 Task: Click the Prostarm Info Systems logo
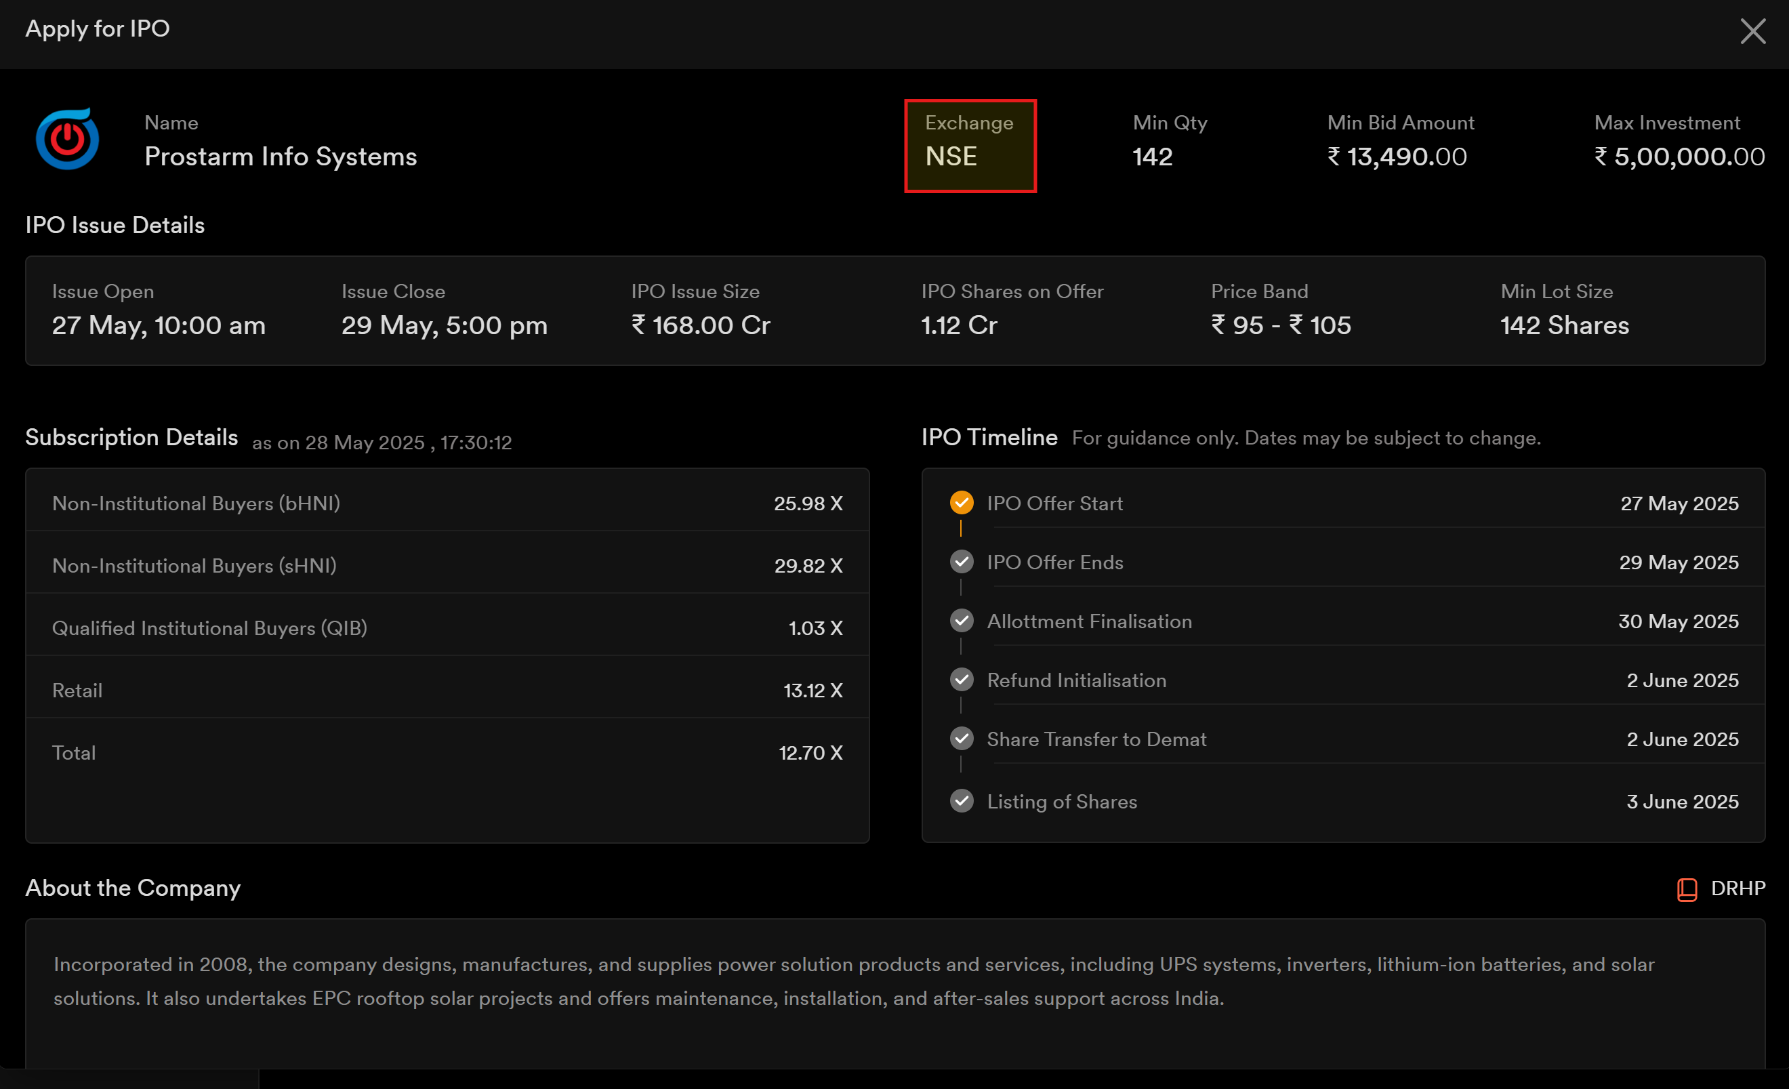pyautogui.click(x=68, y=139)
